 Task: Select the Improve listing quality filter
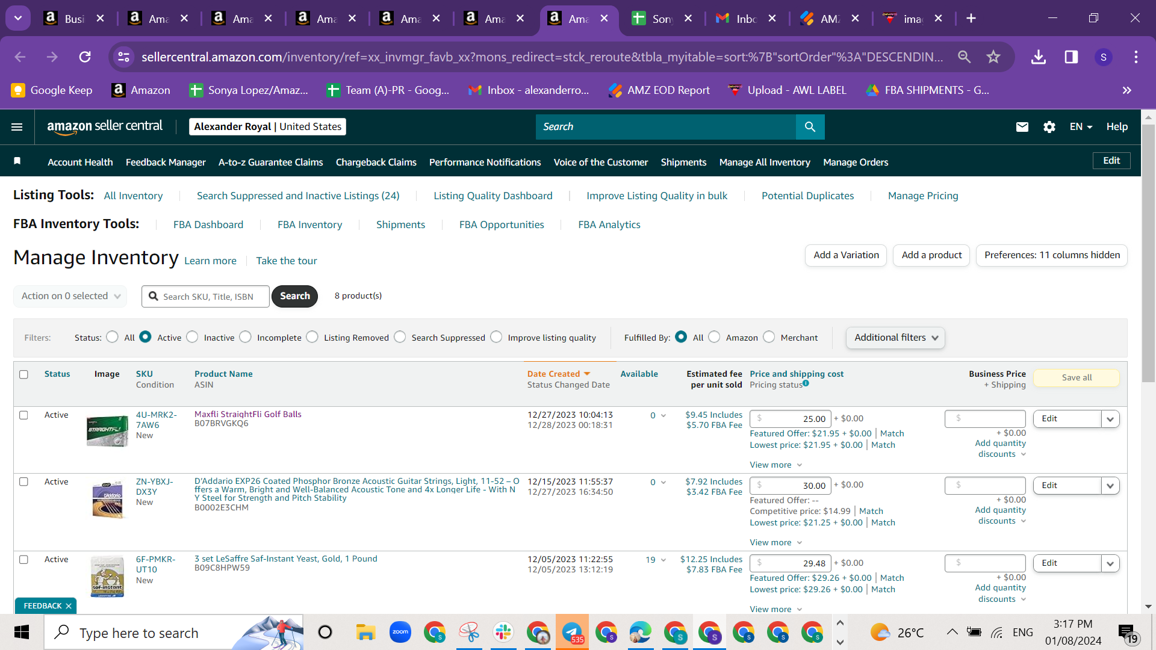[x=496, y=337]
